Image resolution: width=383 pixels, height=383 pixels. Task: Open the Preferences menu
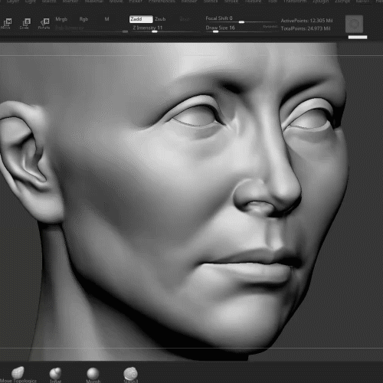[x=162, y=2]
